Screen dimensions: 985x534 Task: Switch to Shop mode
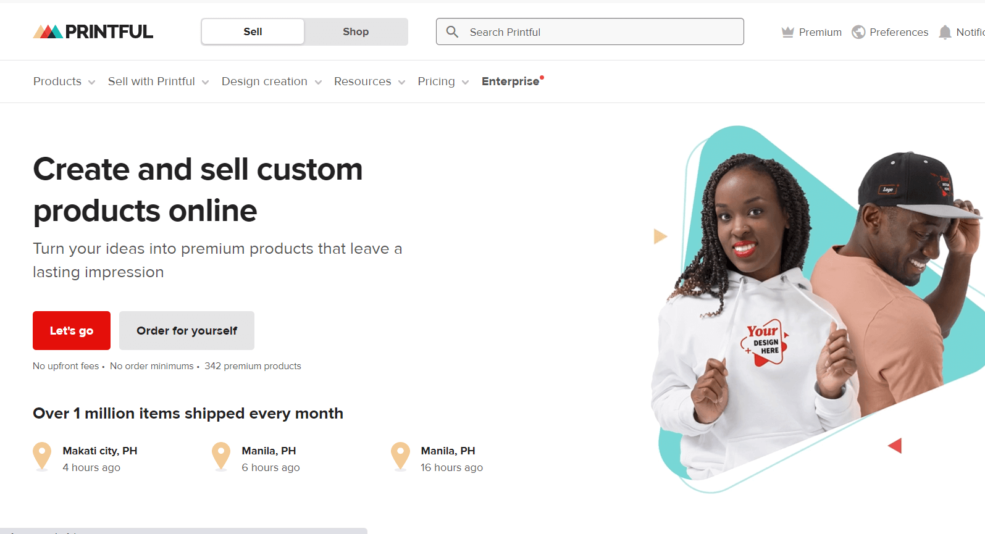point(356,31)
